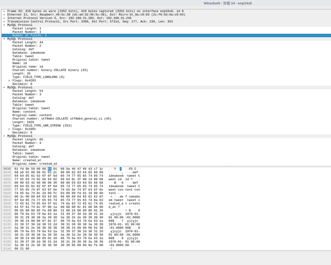Image resolution: width=331 pixels, height=265 pixels.
Task: Select the Name: content field
Action: click(26, 112)
